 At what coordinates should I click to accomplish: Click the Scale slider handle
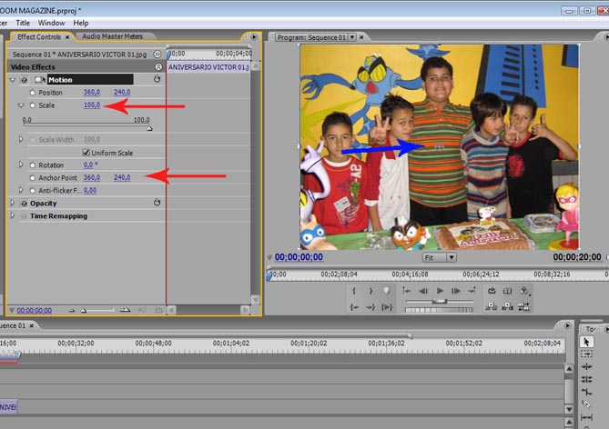(149, 128)
